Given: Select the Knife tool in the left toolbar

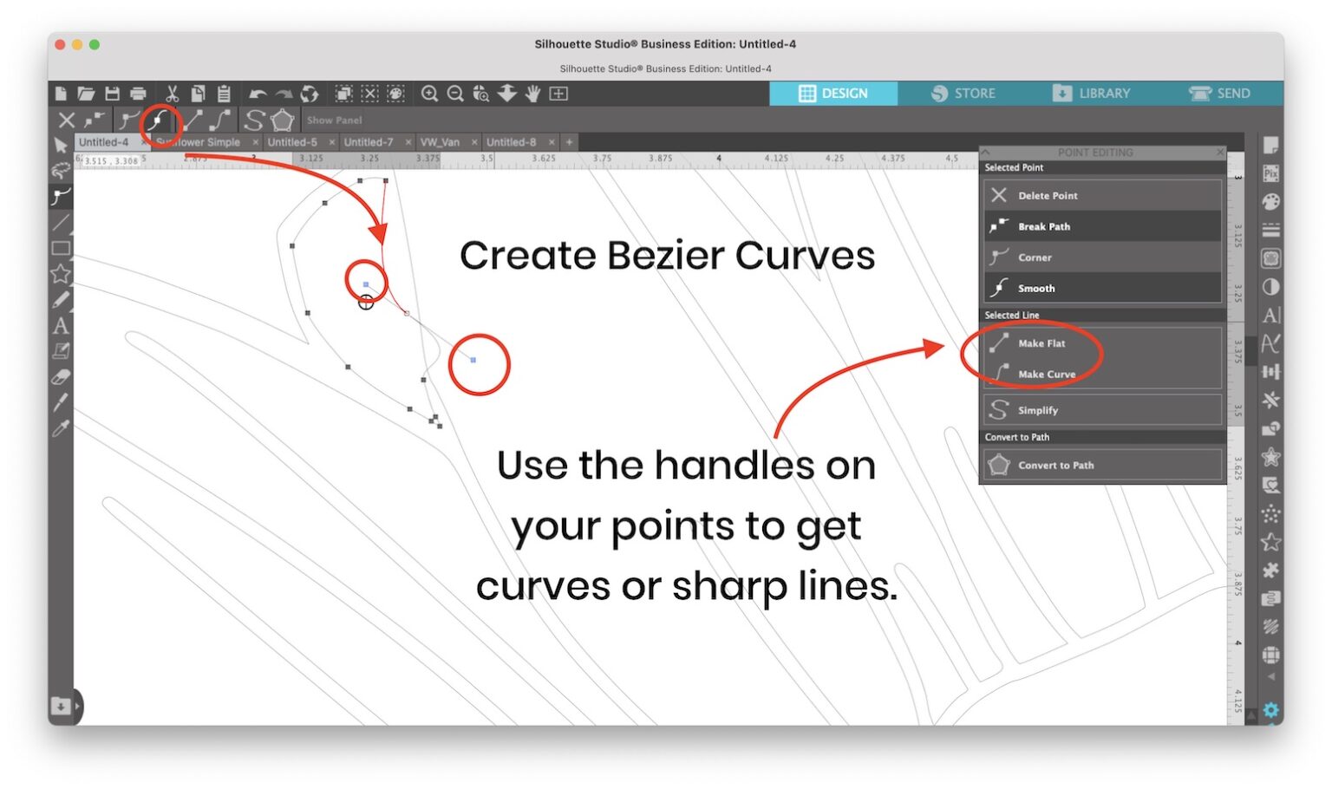Looking at the screenshot, I should pos(61,402).
